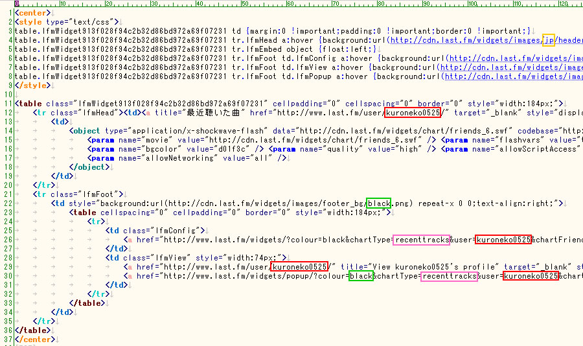Click line number 13 in the gutter
Screen dimensions: 583x346
click(8, 122)
